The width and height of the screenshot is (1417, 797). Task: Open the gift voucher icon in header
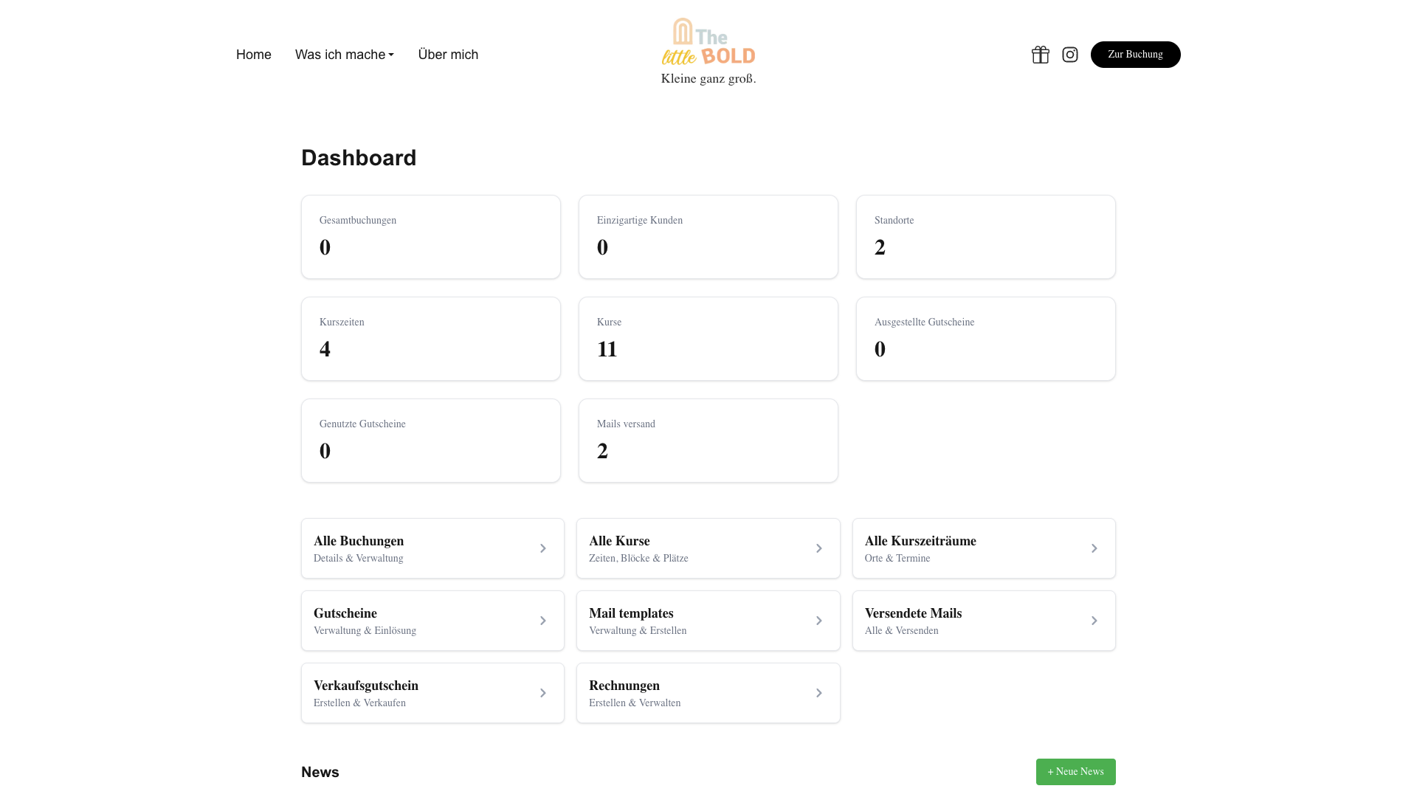point(1041,55)
